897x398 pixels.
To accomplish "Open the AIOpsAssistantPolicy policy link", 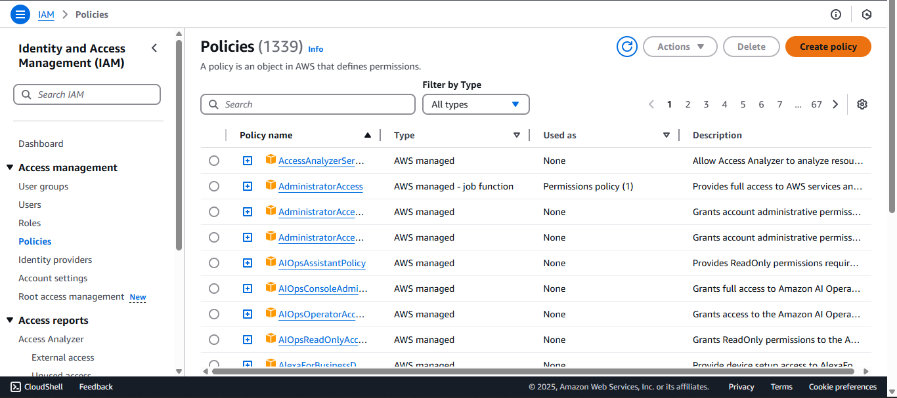I will point(322,263).
